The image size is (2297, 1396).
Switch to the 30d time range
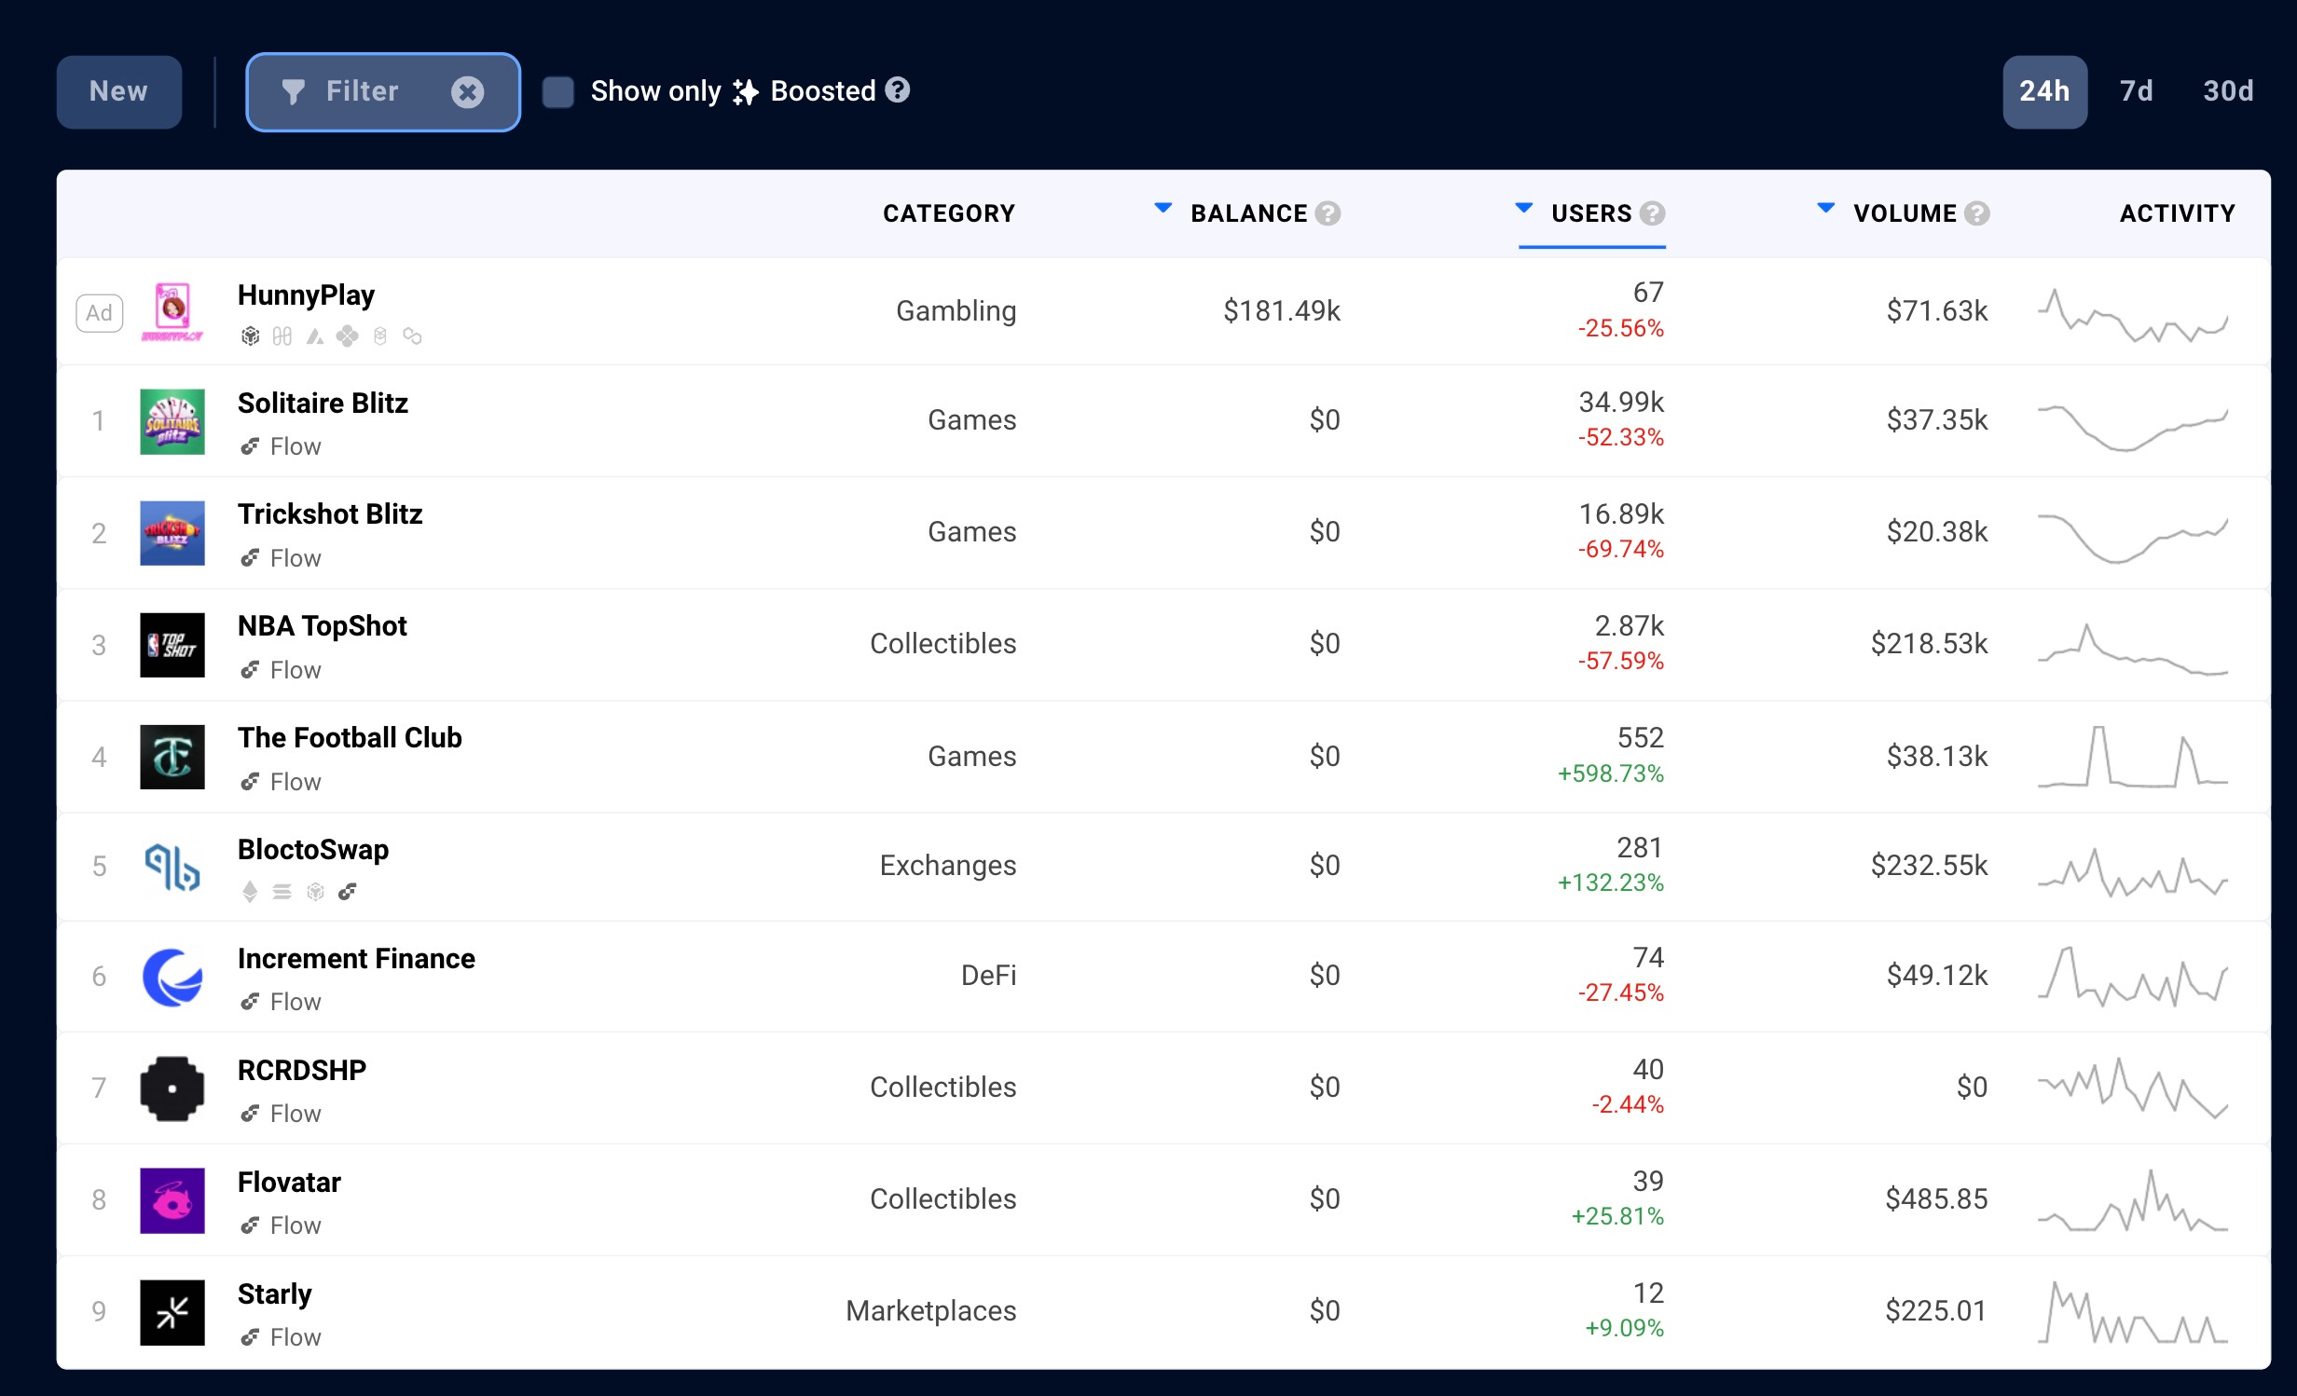click(2228, 91)
